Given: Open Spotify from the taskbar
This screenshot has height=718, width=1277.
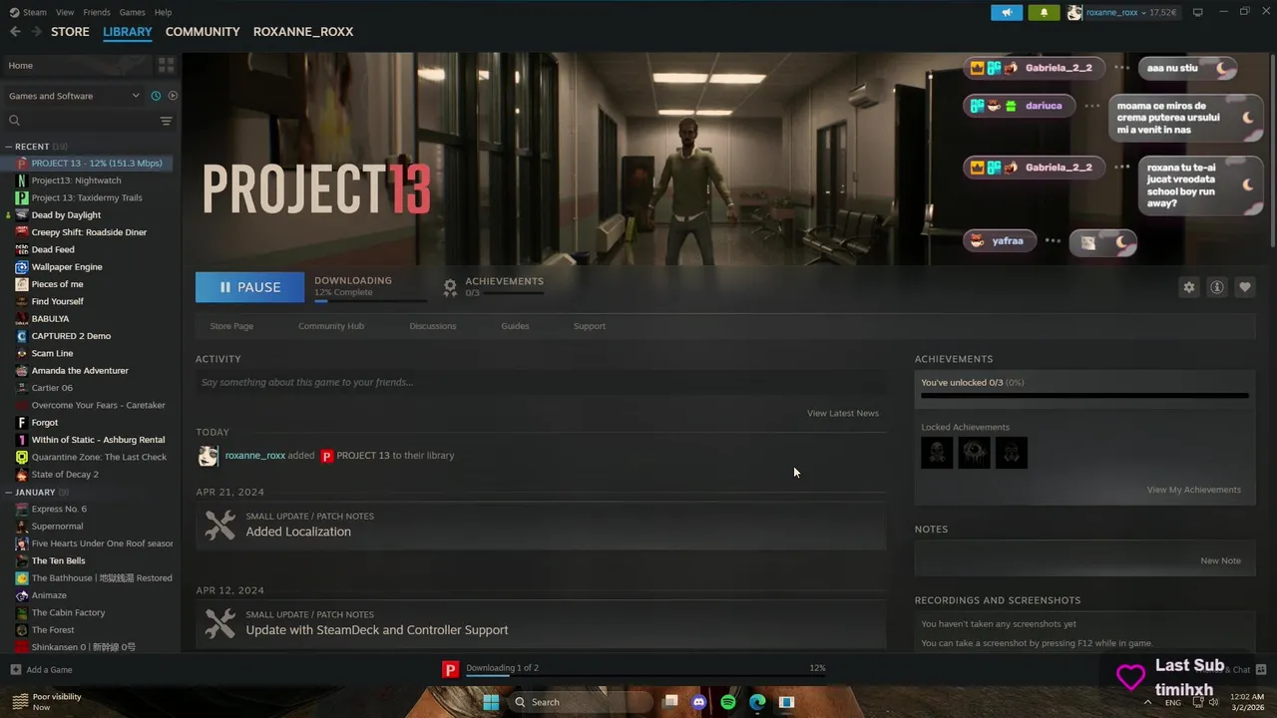Looking at the screenshot, I should [x=728, y=702].
